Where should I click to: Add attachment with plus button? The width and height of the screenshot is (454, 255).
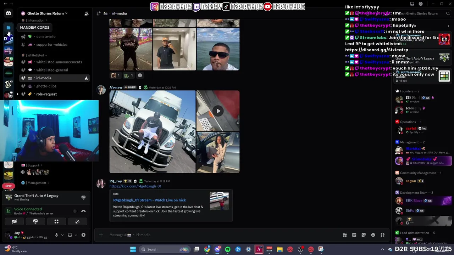tap(101, 235)
